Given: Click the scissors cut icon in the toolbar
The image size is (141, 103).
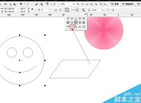Looking at the screenshot, I should click(x=6, y=4).
